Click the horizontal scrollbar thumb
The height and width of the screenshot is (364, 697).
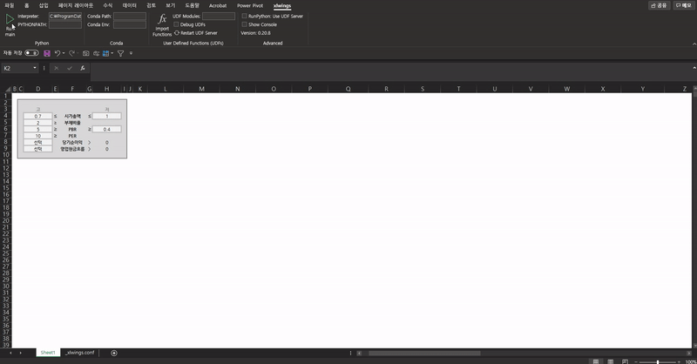[424, 354]
